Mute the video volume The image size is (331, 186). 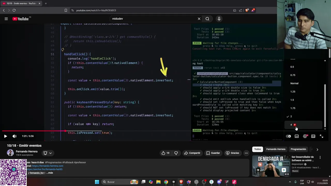point(14,136)
